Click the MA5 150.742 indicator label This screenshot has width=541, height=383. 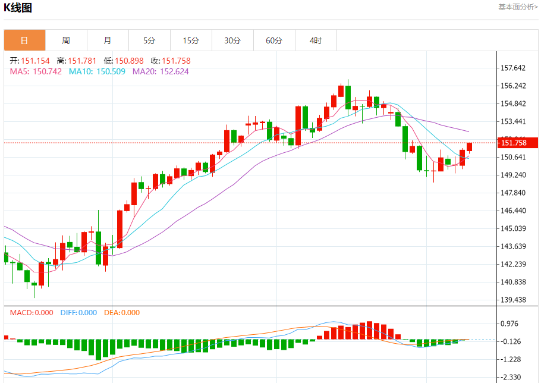click(36, 71)
